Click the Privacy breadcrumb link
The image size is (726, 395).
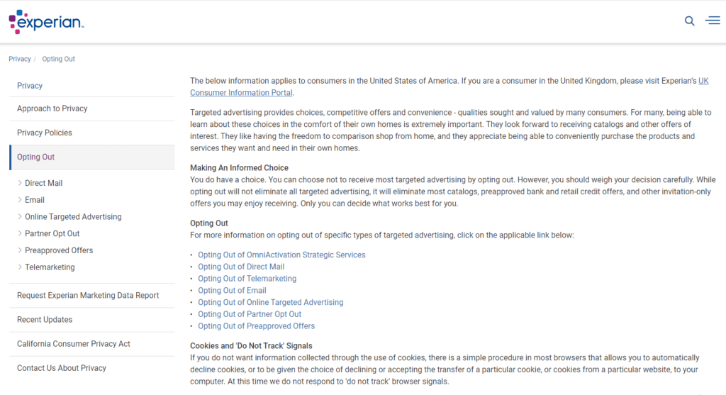pyautogui.click(x=19, y=59)
